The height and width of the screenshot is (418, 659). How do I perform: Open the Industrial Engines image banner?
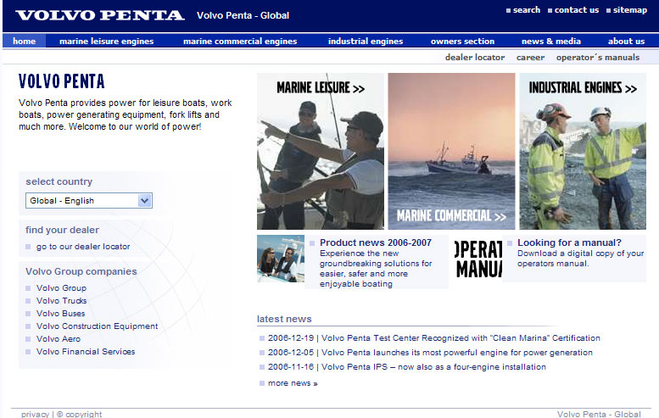pyautogui.click(x=583, y=151)
